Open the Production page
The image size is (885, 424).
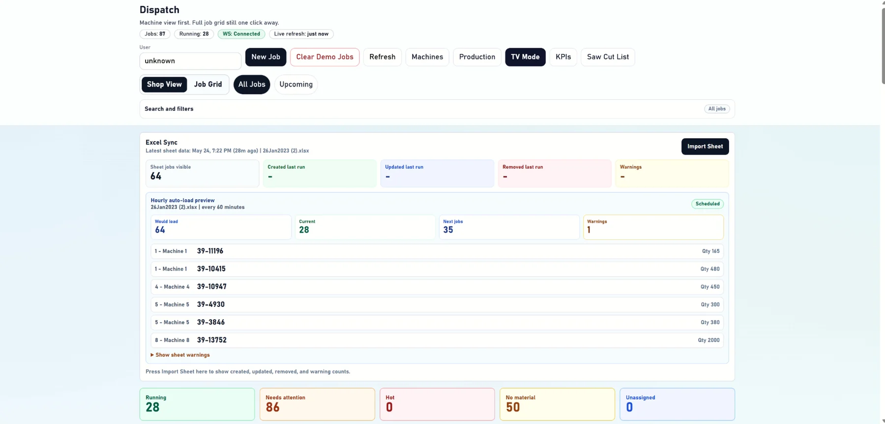[x=477, y=57]
